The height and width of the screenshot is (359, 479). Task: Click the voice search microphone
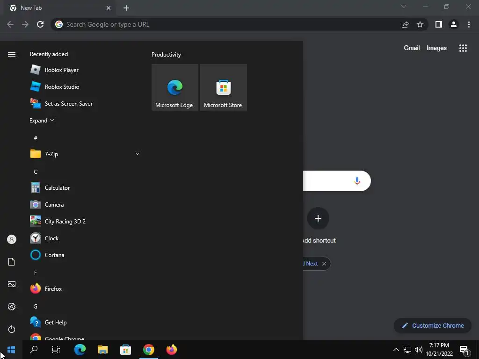click(x=357, y=181)
